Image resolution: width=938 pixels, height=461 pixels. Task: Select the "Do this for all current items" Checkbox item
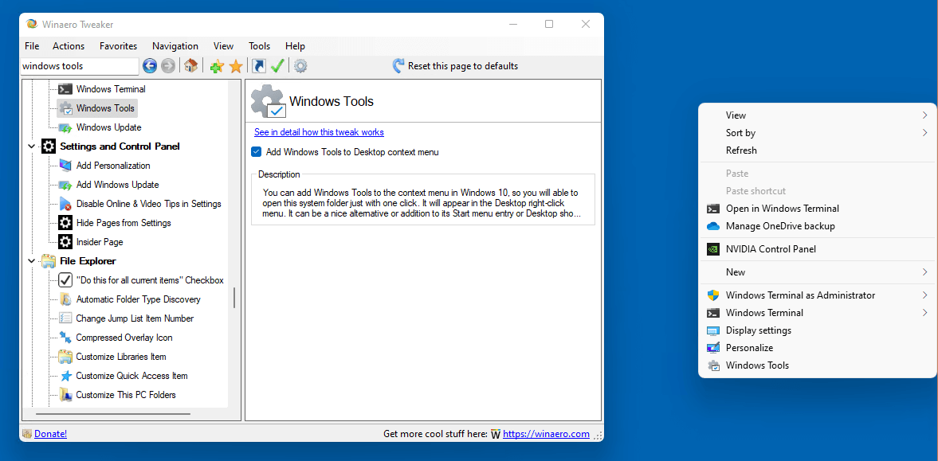pyautogui.click(x=141, y=280)
